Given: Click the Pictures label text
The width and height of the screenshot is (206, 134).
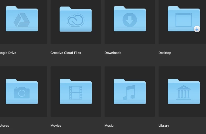Looking at the screenshot, I should (x=4, y=126).
